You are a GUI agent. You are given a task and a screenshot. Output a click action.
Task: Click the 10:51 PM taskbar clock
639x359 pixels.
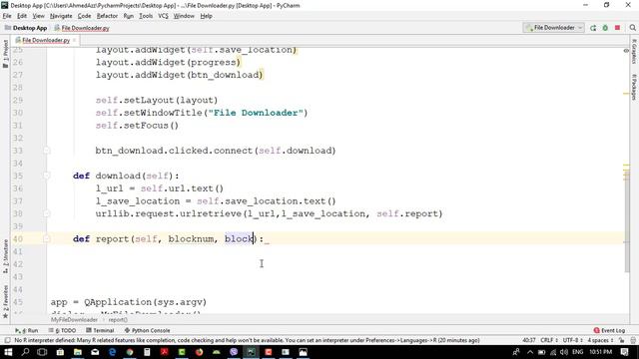click(x=600, y=352)
